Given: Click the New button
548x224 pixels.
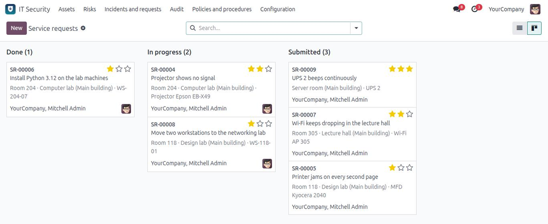Looking at the screenshot, I should (16, 28).
